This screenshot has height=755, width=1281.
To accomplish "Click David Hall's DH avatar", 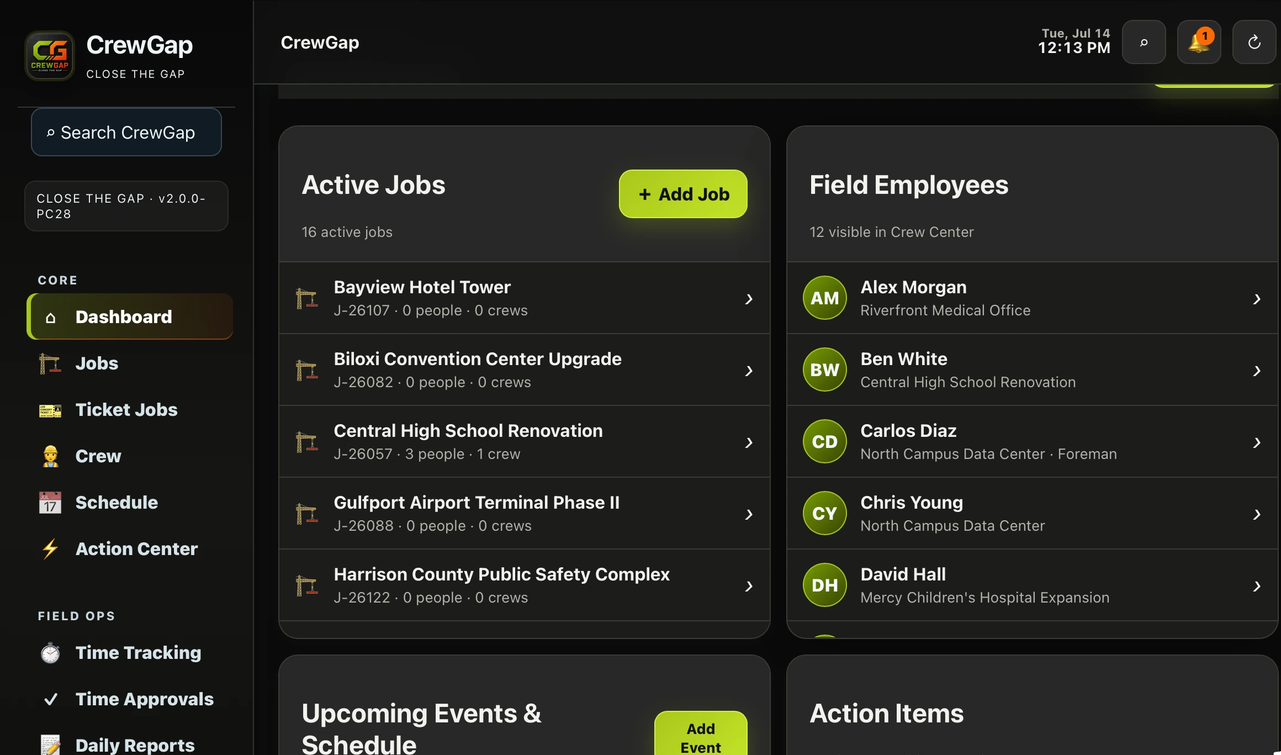I will (825, 585).
